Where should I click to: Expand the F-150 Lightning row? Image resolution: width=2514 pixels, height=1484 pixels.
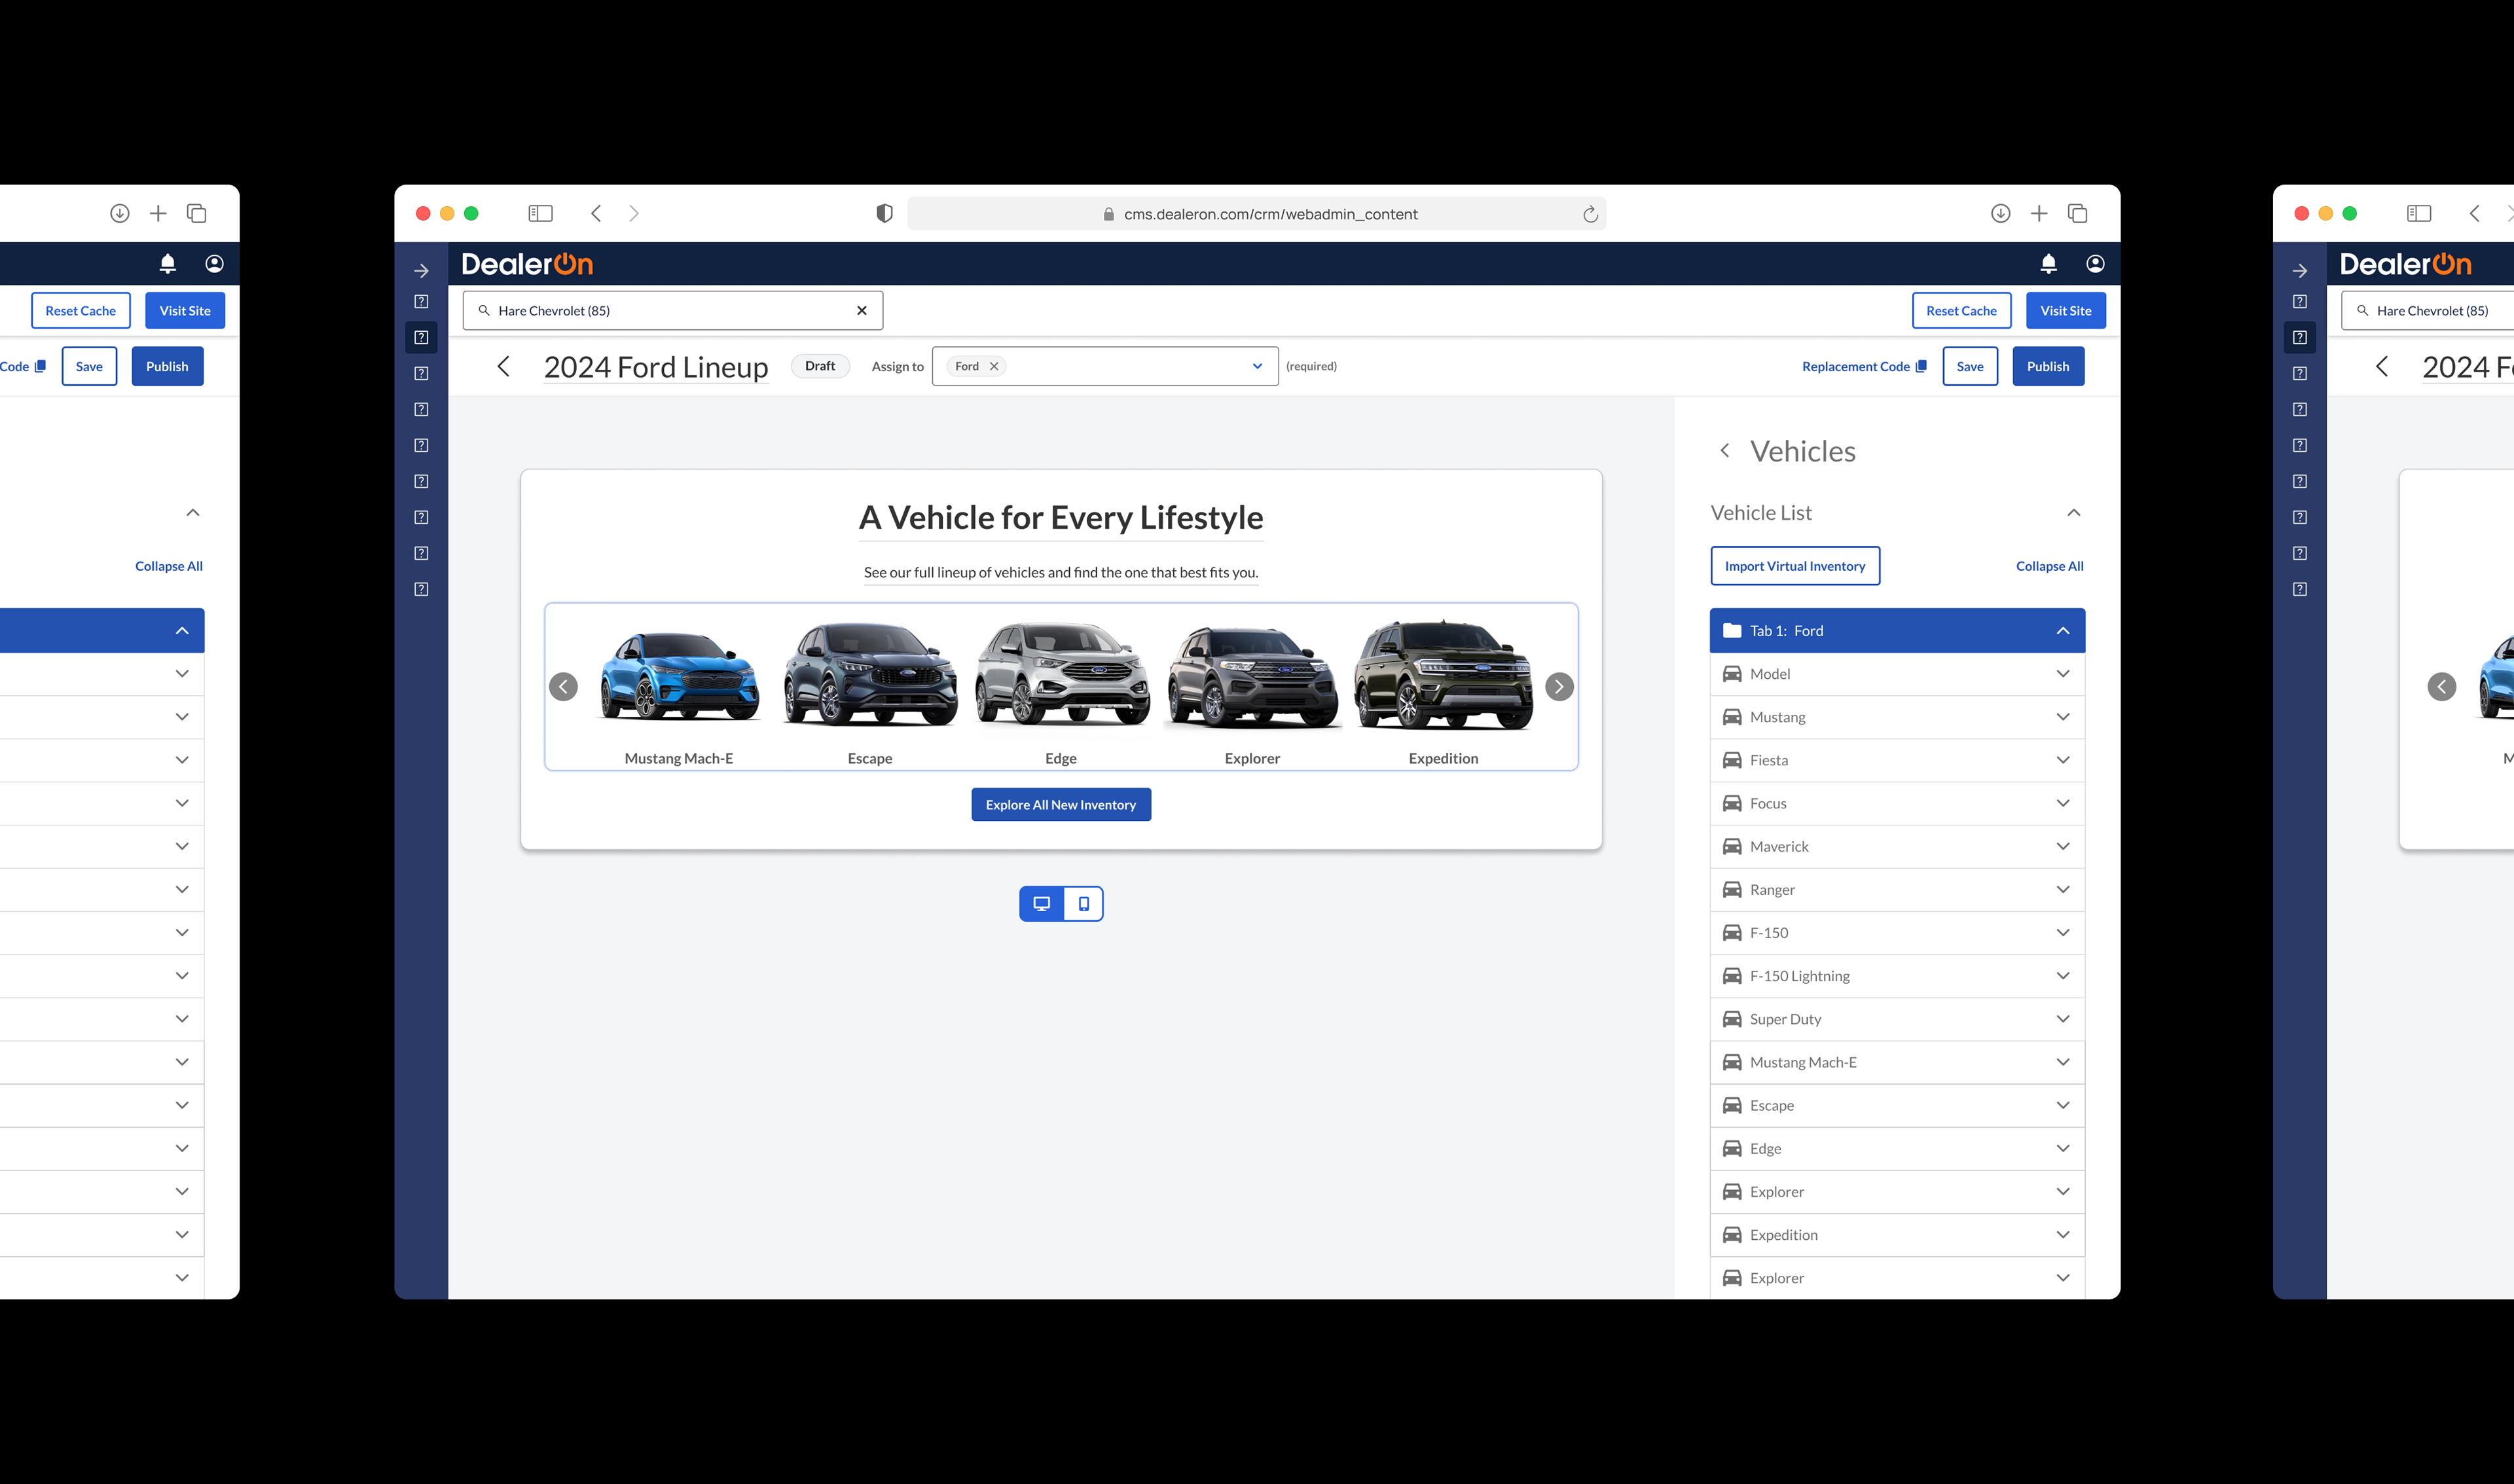(x=2062, y=976)
